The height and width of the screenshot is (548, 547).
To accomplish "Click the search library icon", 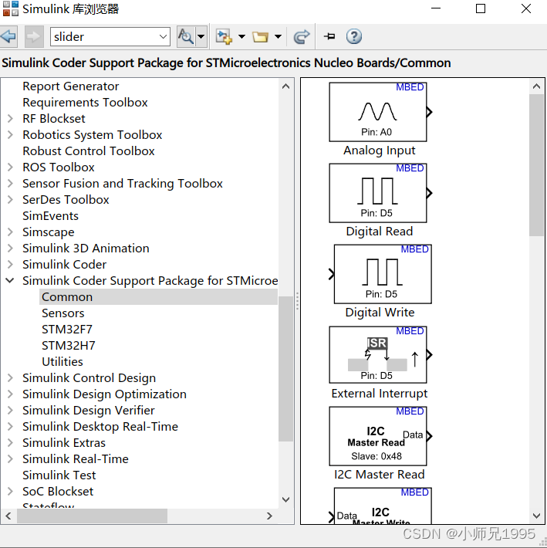I will point(186,36).
